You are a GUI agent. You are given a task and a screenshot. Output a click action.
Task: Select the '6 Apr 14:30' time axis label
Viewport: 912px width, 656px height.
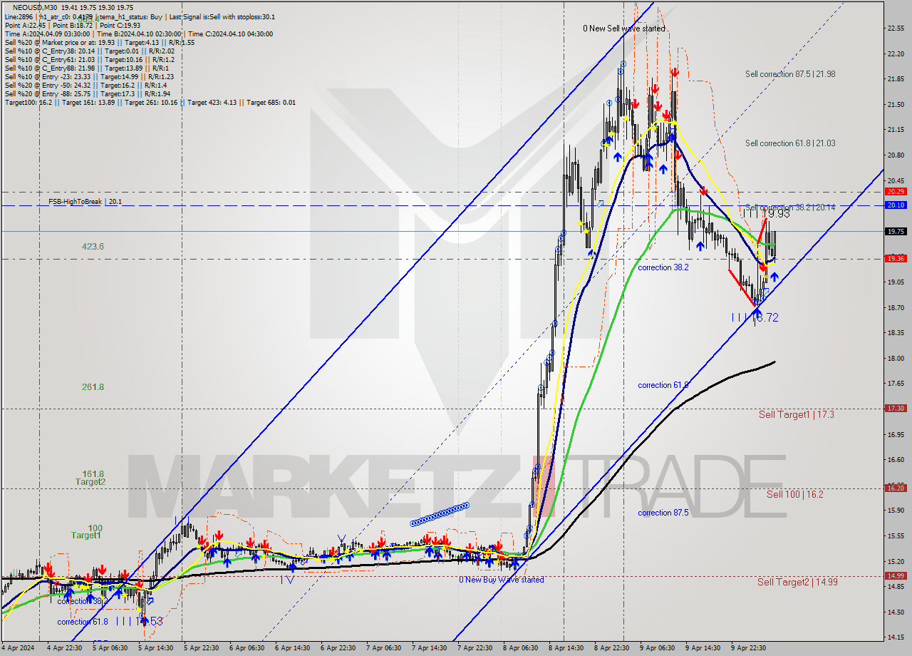(x=291, y=648)
